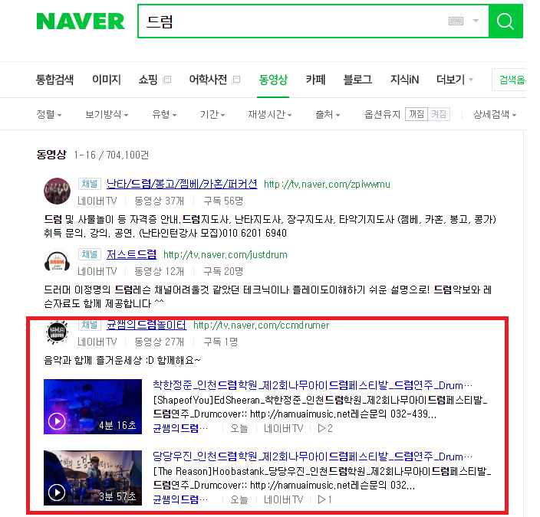Open the 당당우진_인천드럼학원 video title
The width and height of the screenshot is (540, 517).
[x=312, y=456]
